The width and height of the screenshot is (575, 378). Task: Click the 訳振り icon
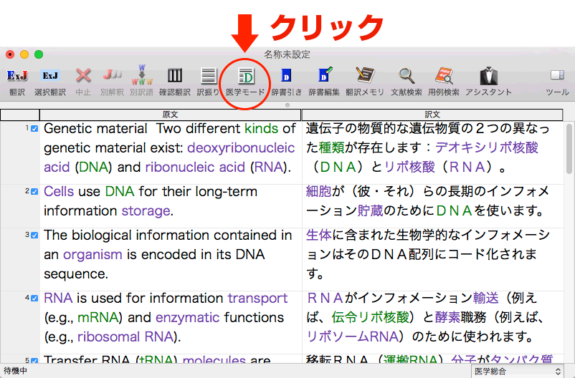tap(209, 75)
